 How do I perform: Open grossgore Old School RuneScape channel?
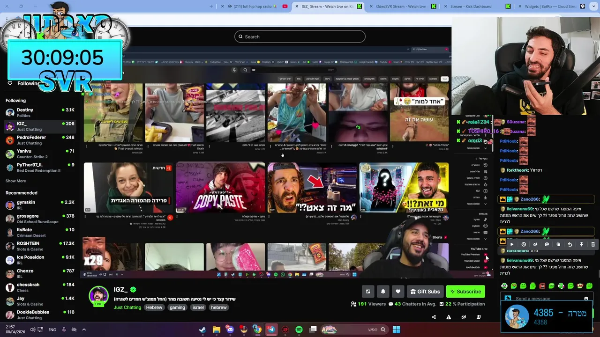tap(40, 219)
